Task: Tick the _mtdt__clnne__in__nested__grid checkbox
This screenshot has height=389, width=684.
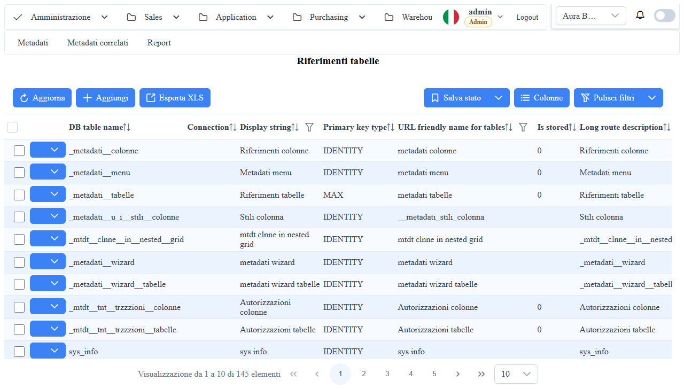Action: pos(19,239)
